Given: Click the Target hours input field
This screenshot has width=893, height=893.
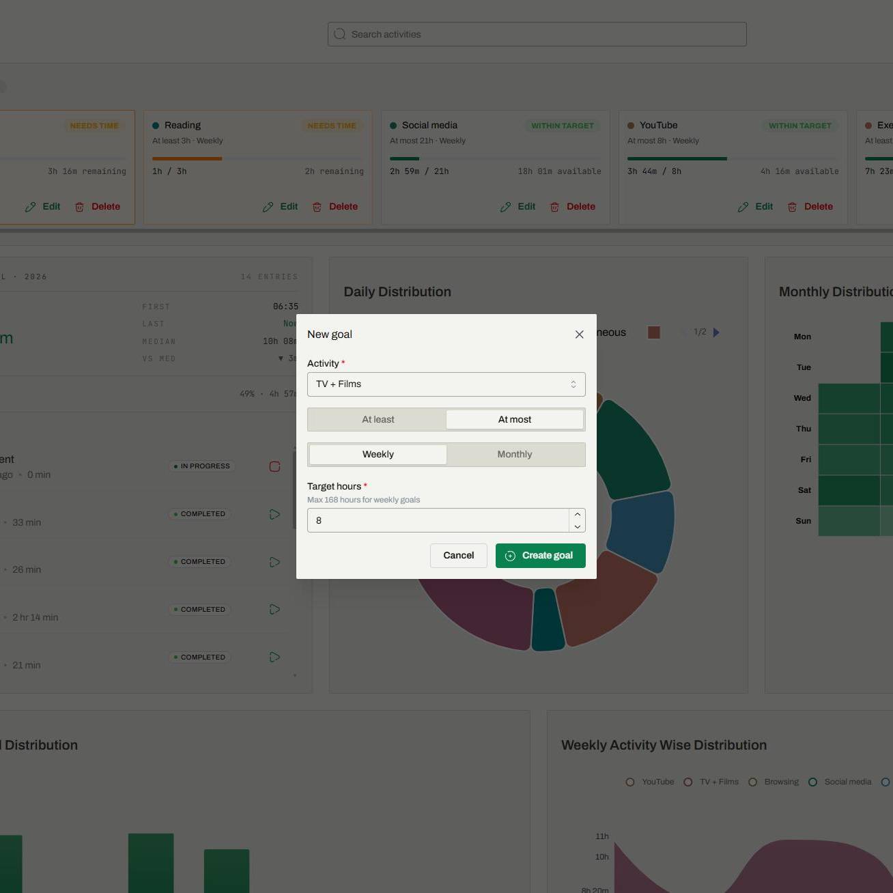Looking at the screenshot, I should coord(438,520).
